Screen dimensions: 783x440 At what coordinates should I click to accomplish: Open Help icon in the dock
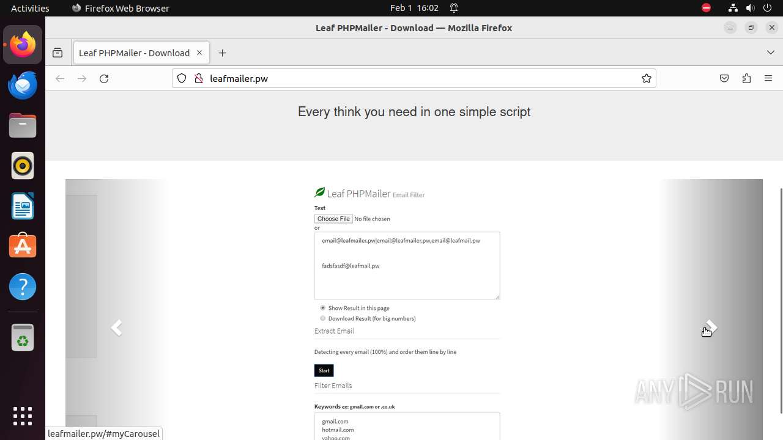point(23,287)
